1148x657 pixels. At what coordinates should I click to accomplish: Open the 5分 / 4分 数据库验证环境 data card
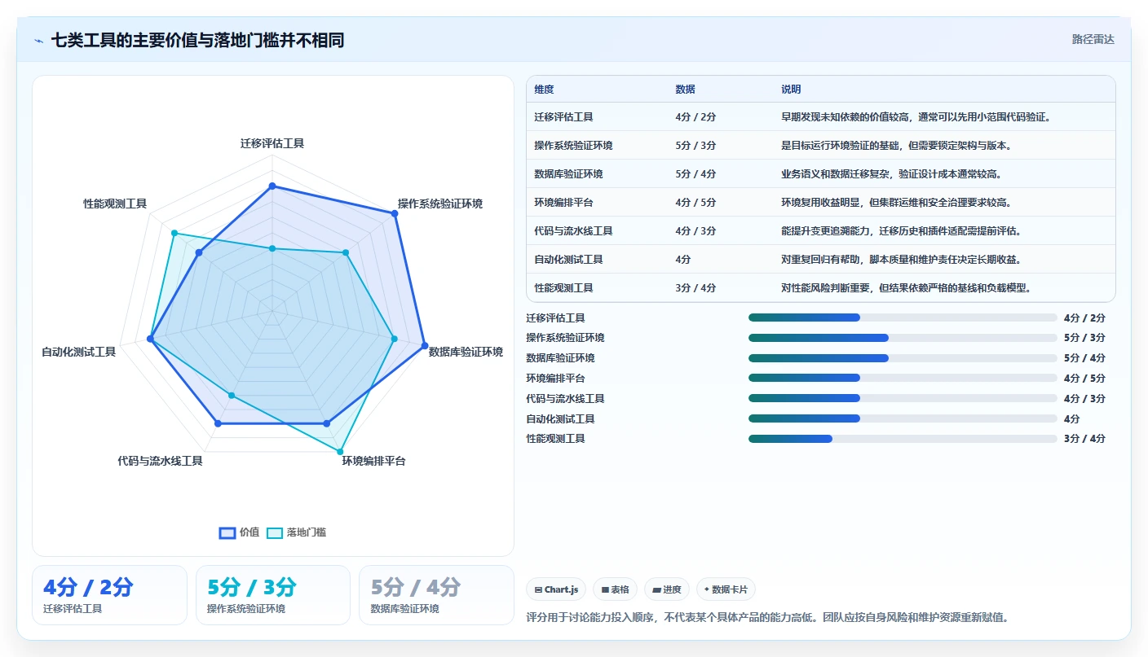[436, 595]
